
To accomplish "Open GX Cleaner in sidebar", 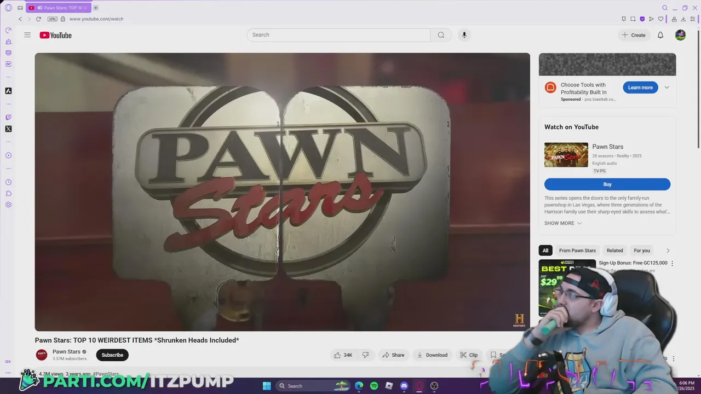I will tap(8, 42).
